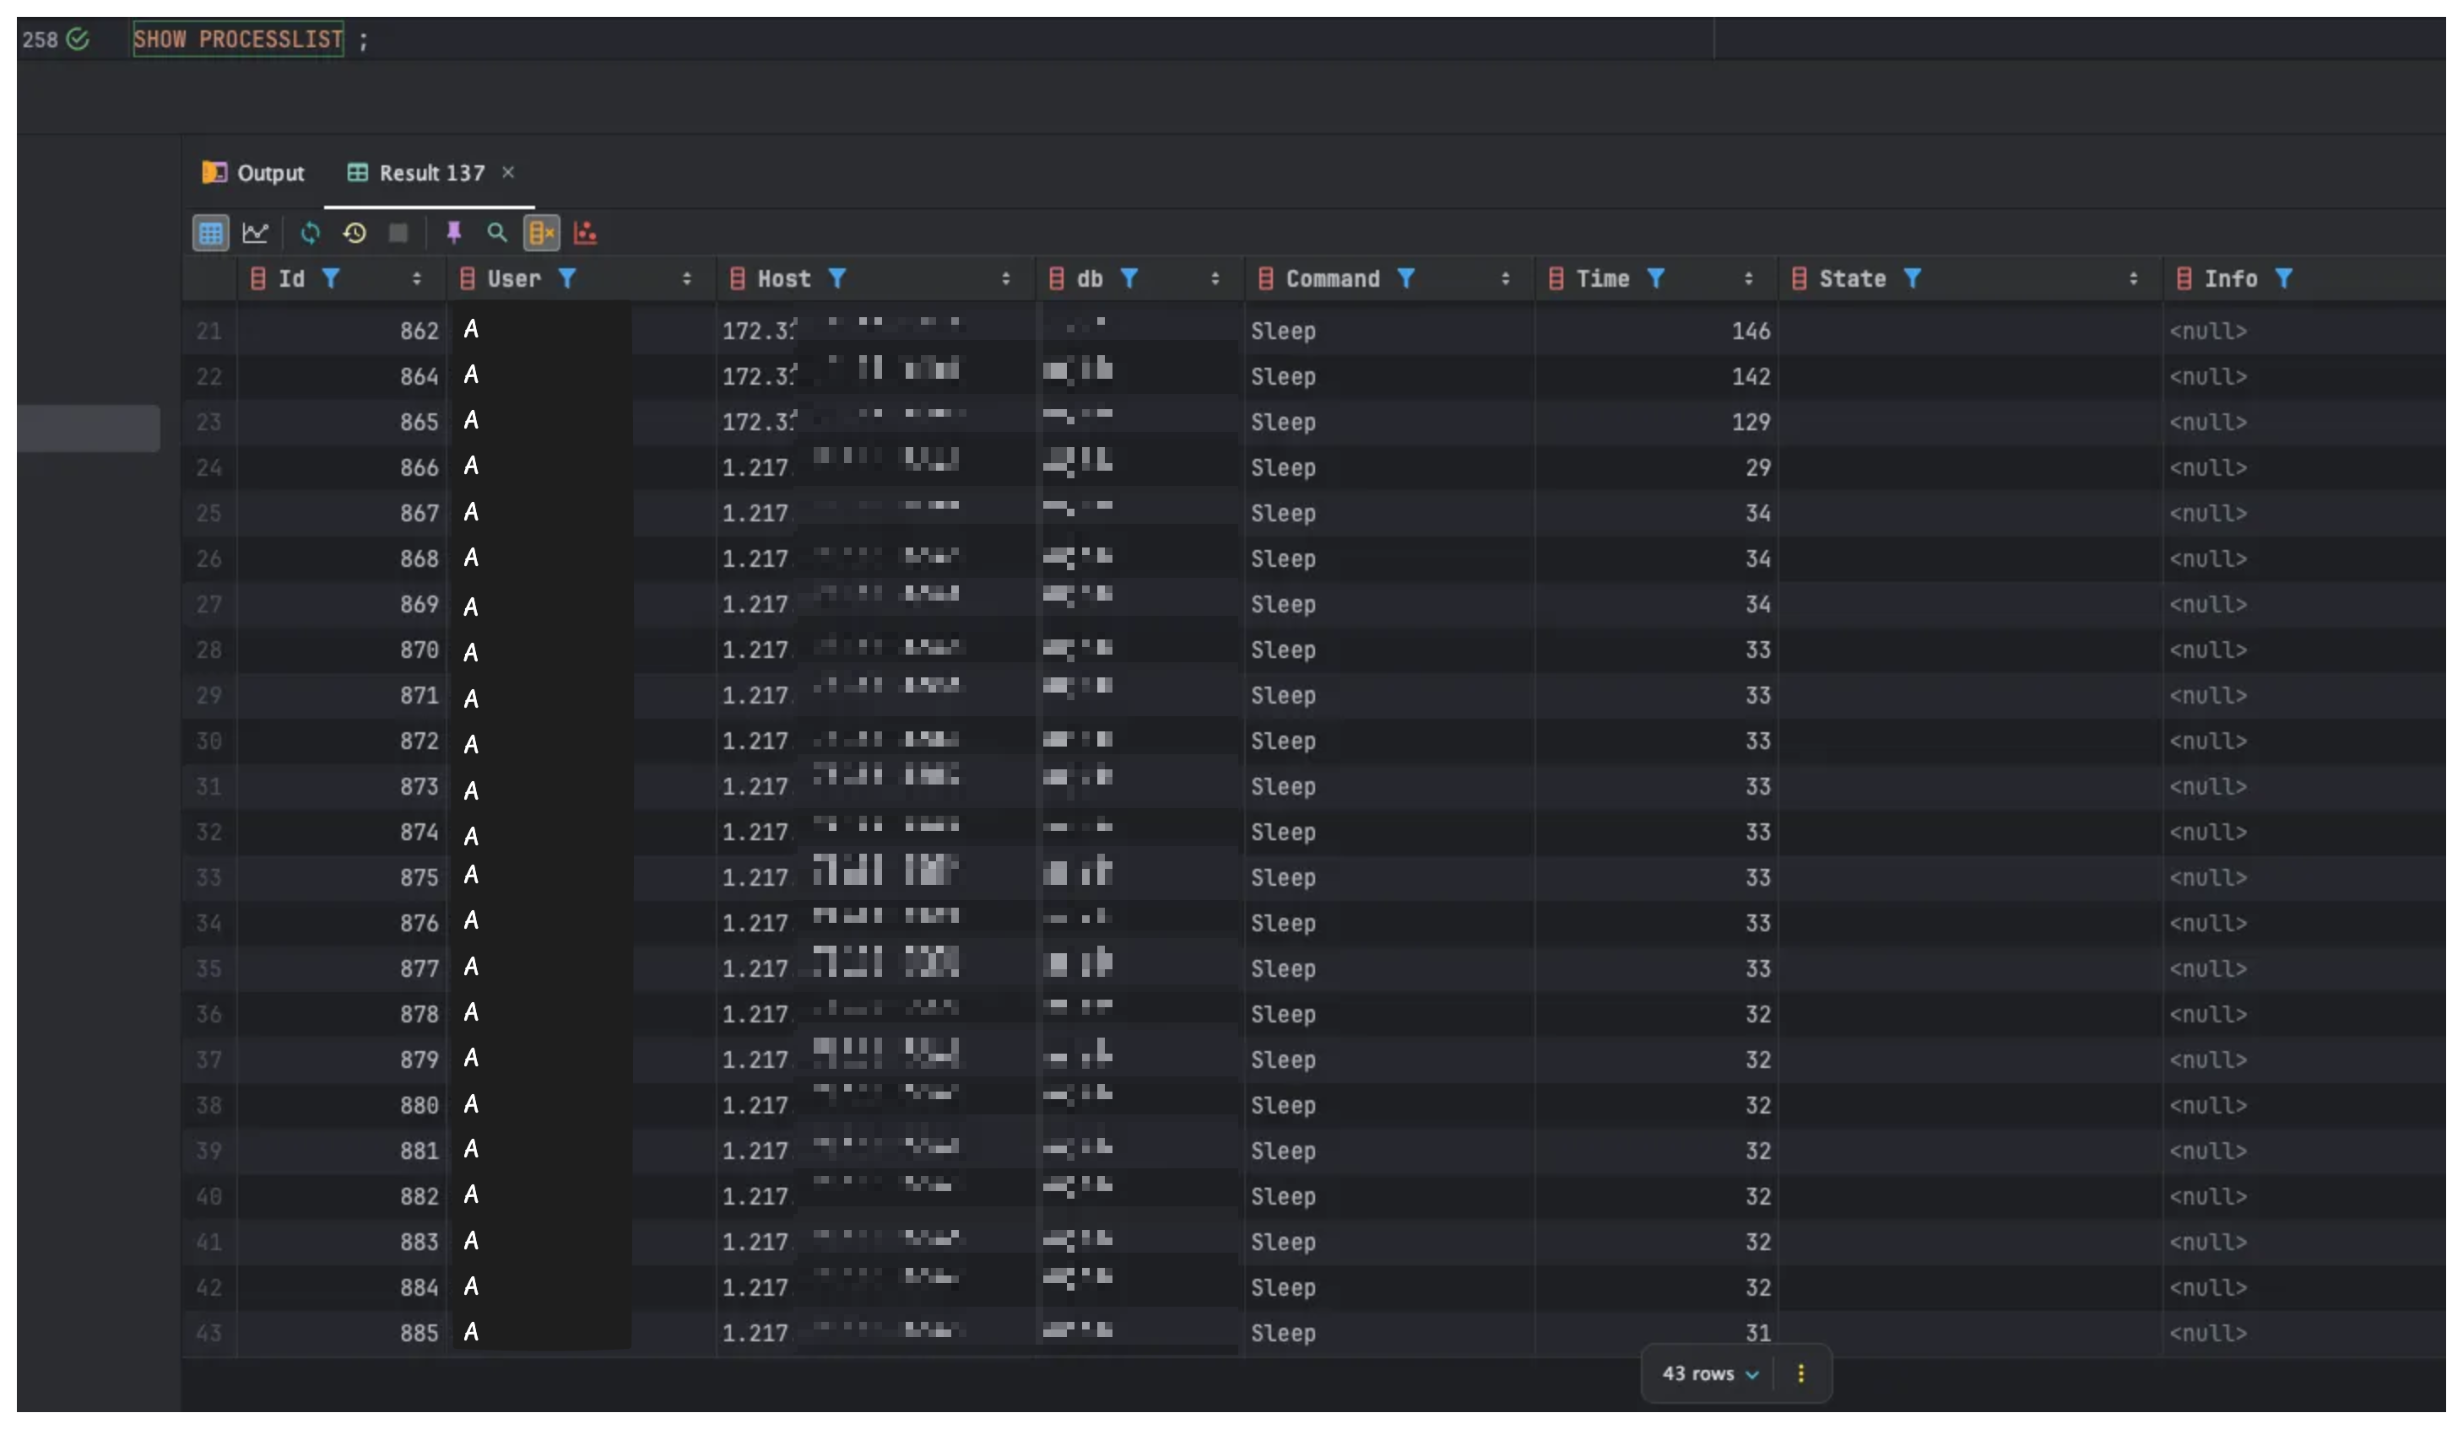Viewport: 2463px width, 1429px height.
Task: Click sort arrows on the Host column
Action: coord(1006,278)
